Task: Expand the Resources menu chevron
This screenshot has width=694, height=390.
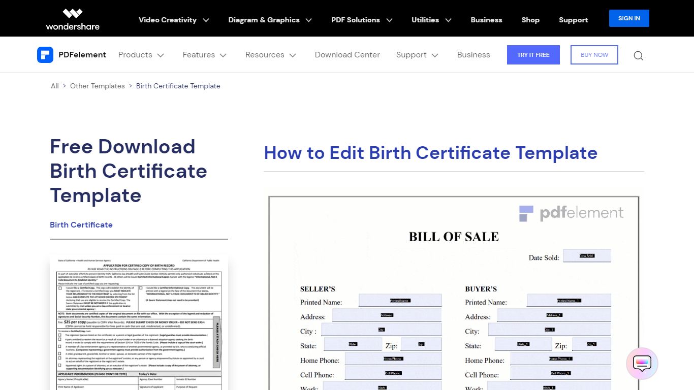Action: click(x=293, y=55)
